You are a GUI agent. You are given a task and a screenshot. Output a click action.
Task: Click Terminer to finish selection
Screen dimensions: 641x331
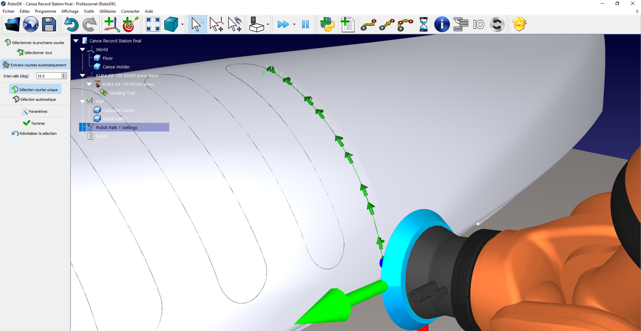[x=34, y=123]
